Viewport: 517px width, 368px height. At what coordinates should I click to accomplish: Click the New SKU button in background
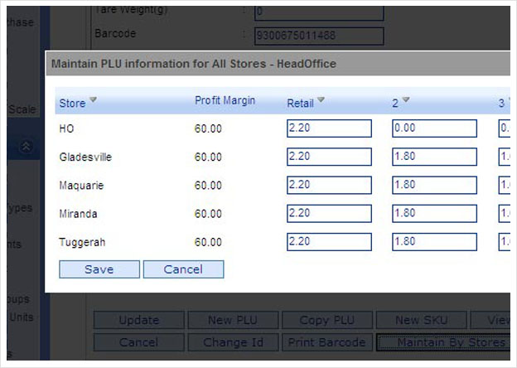pos(422,320)
